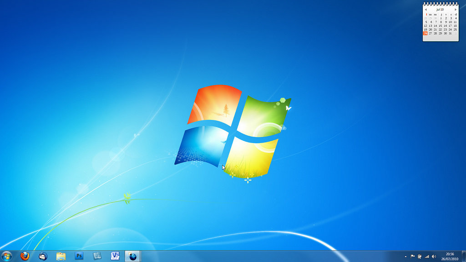Go to previous month in calendar gadget

pos(426,10)
